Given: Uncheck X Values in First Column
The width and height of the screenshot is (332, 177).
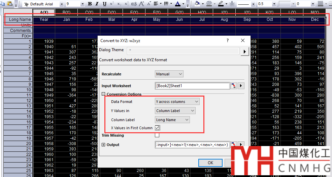Looking at the screenshot, I should [157, 128].
